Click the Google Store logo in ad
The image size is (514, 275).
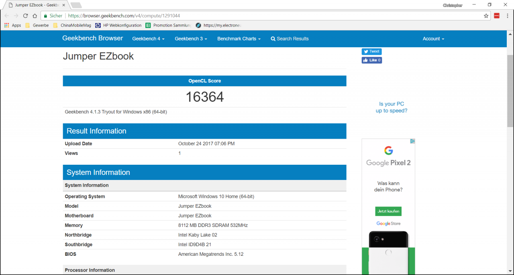388,224
